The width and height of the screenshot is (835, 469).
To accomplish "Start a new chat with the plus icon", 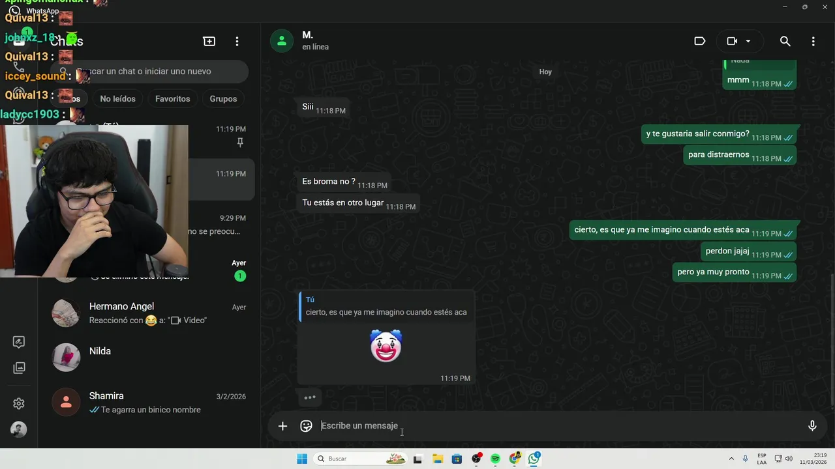I will 209,41.
